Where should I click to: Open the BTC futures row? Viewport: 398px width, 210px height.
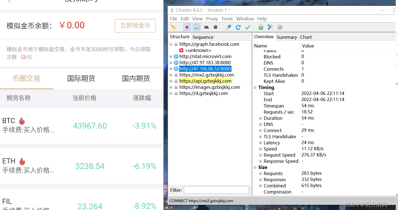[81, 126]
